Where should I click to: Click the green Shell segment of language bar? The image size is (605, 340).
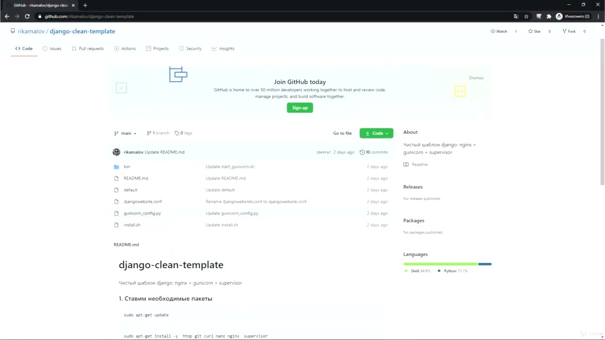click(441, 264)
